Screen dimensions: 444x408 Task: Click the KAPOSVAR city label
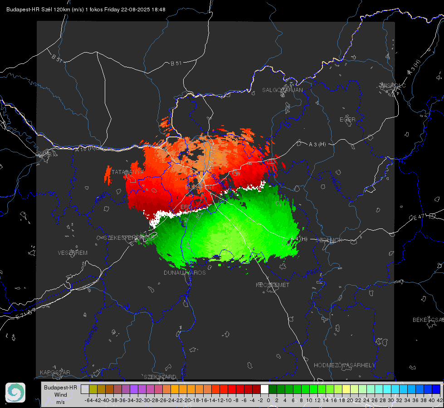[55, 372]
